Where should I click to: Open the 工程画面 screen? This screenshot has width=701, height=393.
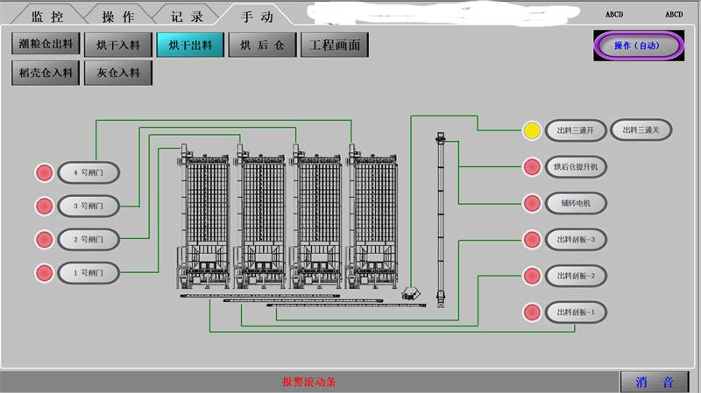(x=334, y=46)
